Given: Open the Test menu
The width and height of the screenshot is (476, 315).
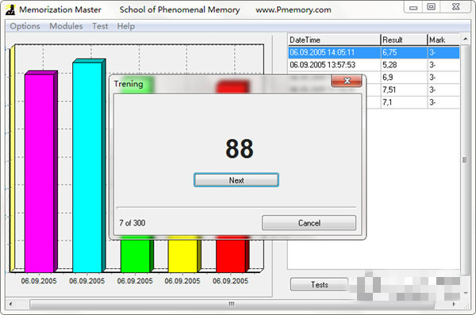Looking at the screenshot, I should (x=100, y=26).
